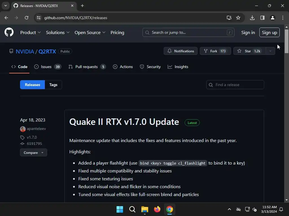Switch to the Security tab
This screenshot has width=289, height=216.
click(150, 67)
